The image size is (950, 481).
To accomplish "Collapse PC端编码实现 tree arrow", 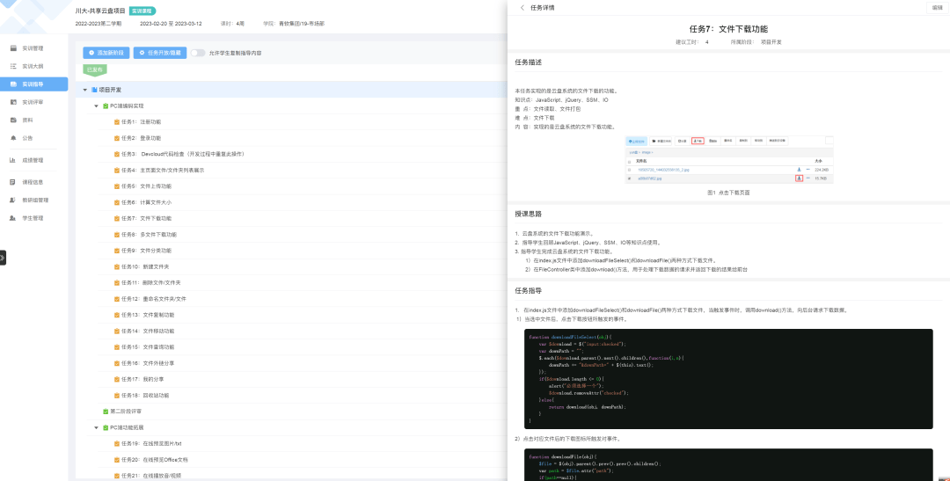I will coord(97,106).
